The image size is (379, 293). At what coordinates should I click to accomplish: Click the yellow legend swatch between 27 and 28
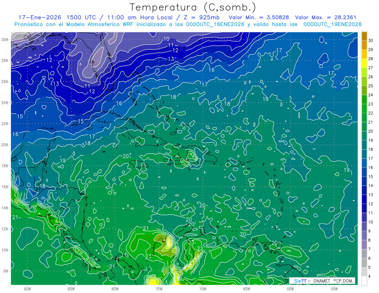tap(364, 63)
